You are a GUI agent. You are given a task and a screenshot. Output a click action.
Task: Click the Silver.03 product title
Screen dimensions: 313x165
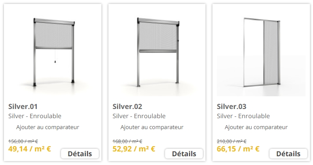231,106
